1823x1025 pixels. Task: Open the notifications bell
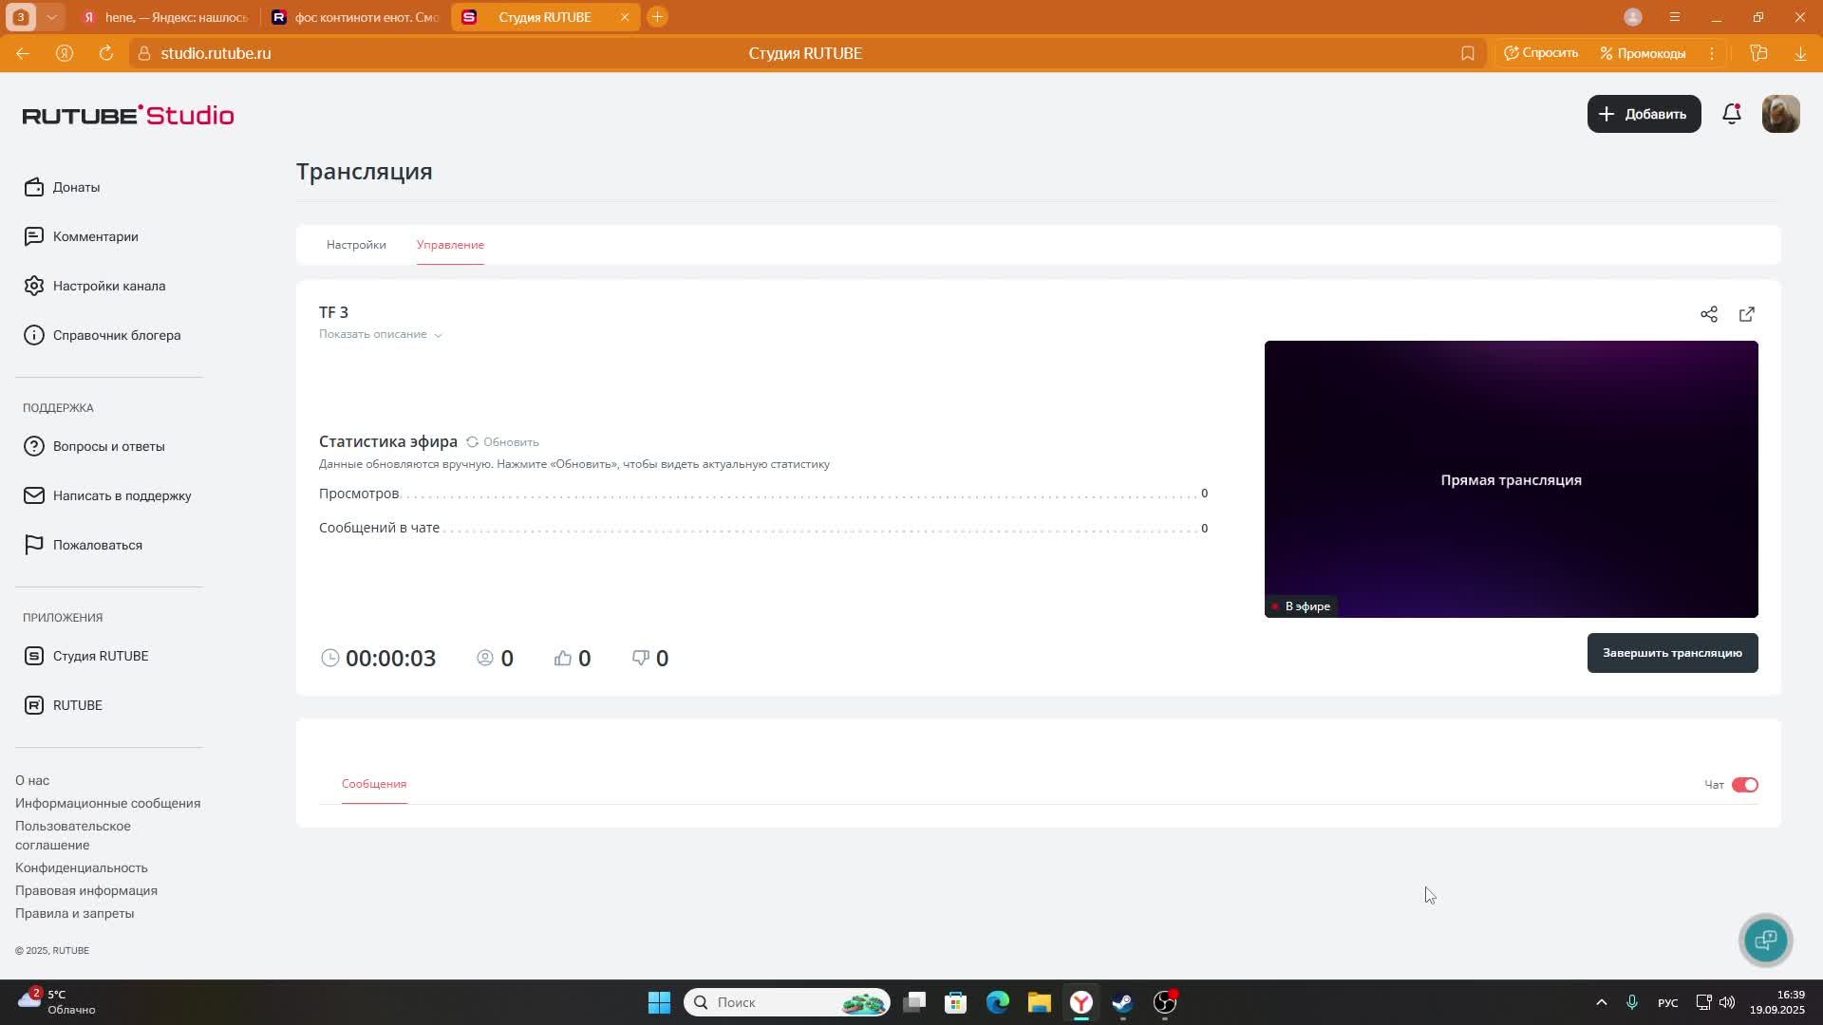[x=1731, y=114]
